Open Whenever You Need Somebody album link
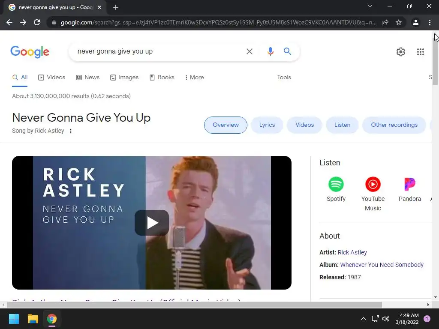Image resolution: width=439 pixels, height=329 pixels. 382,265
